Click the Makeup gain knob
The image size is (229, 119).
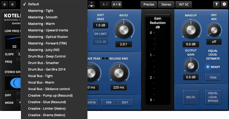click(191, 30)
